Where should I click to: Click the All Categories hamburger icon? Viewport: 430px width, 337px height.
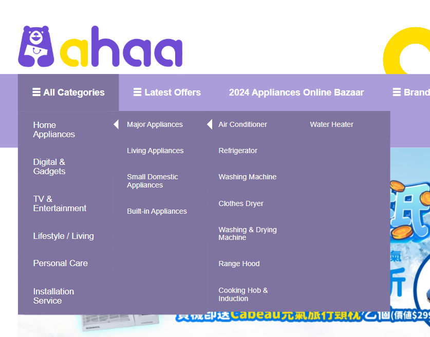[x=36, y=92]
